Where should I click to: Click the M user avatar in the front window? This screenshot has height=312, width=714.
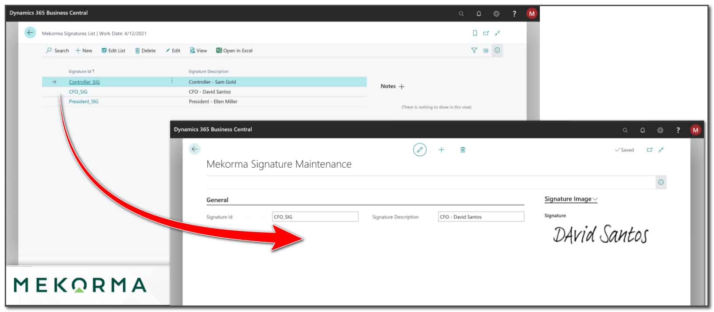695,130
